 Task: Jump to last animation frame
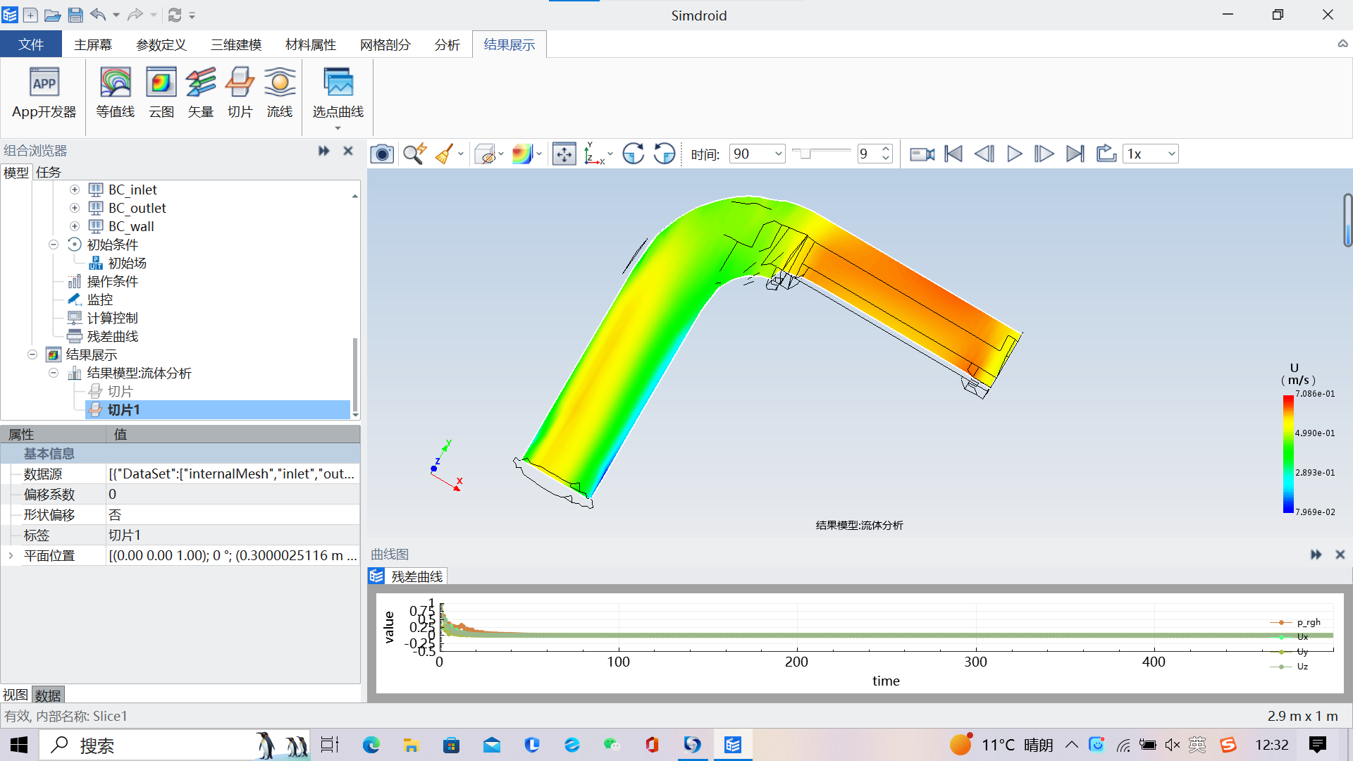coord(1075,154)
